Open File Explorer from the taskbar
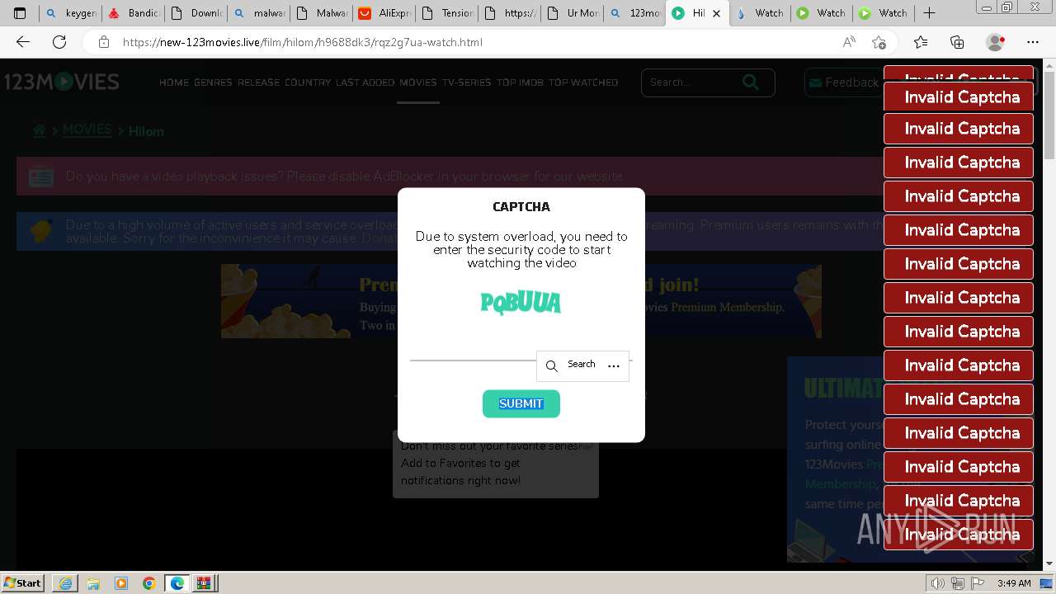The width and height of the screenshot is (1056, 594). (x=93, y=583)
